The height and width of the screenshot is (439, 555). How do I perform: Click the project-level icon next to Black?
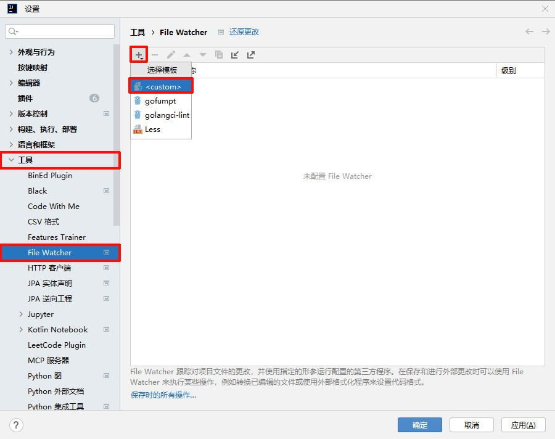106,191
